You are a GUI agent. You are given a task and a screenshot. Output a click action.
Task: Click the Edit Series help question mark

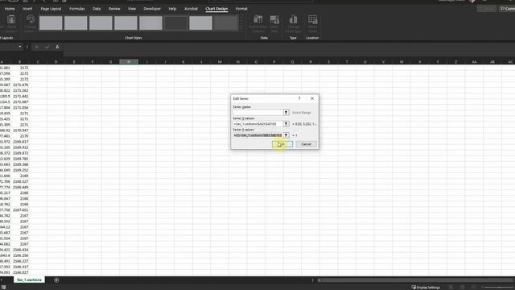tap(299, 98)
